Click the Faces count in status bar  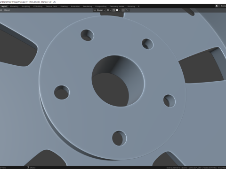click(x=210, y=168)
